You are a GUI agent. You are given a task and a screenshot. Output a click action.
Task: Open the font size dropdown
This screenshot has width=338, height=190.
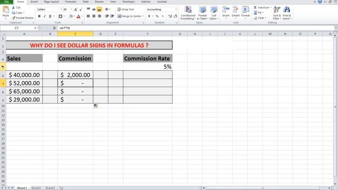(x=71, y=9)
